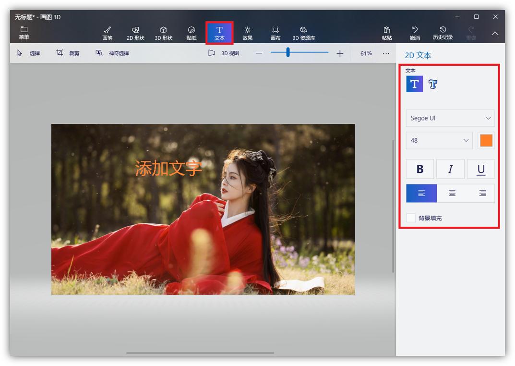Open the 菜单 menu

tap(24, 33)
